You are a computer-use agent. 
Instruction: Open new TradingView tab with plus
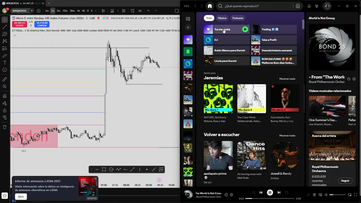pyautogui.click(x=49, y=3)
